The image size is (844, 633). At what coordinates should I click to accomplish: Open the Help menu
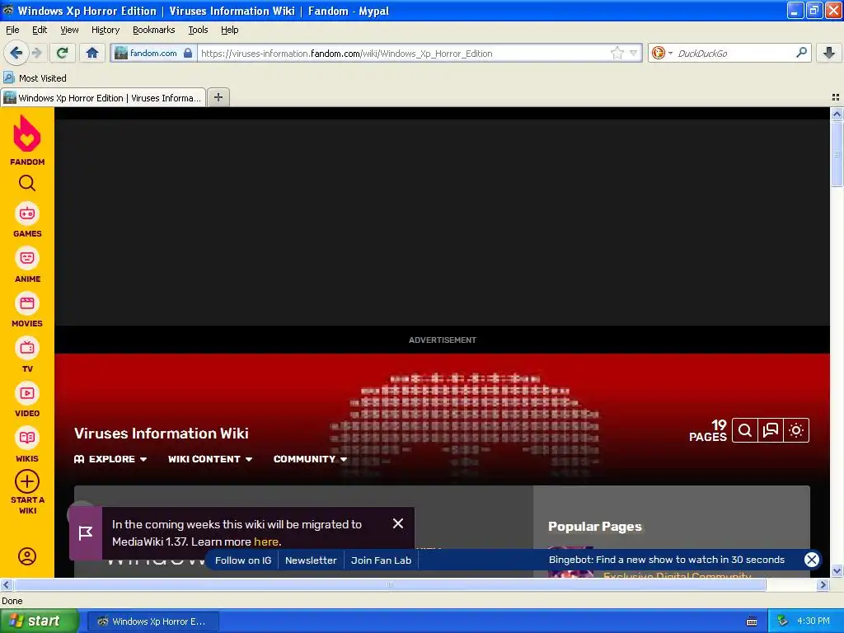click(229, 30)
